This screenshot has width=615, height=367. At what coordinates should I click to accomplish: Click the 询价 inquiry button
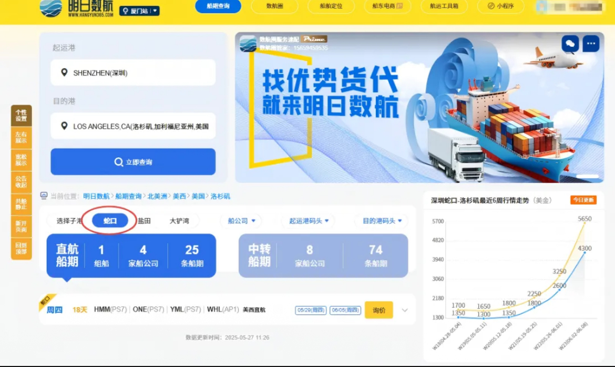(378, 310)
